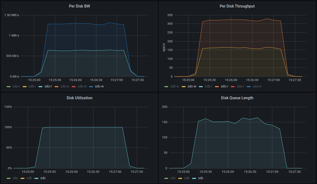Click the 200 axis label in Disk Queue Length
This screenshot has width=317, height=184.
click(x=165, y=107)
